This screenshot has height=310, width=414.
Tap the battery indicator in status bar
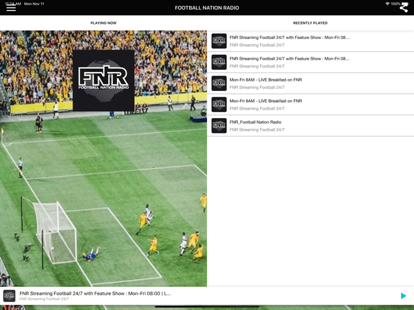coord(405,4)
